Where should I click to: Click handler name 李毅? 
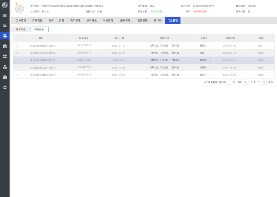click(x=202, y=53)
